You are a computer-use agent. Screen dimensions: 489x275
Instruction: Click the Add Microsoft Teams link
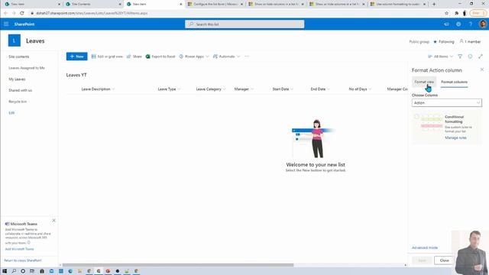click(19, 249)
